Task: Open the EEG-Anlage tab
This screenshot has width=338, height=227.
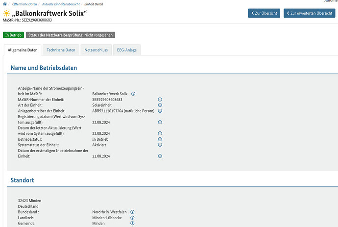Action: point(127,50)
